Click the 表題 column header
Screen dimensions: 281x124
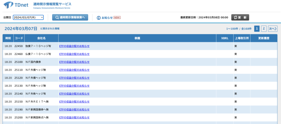click(137, 38)
